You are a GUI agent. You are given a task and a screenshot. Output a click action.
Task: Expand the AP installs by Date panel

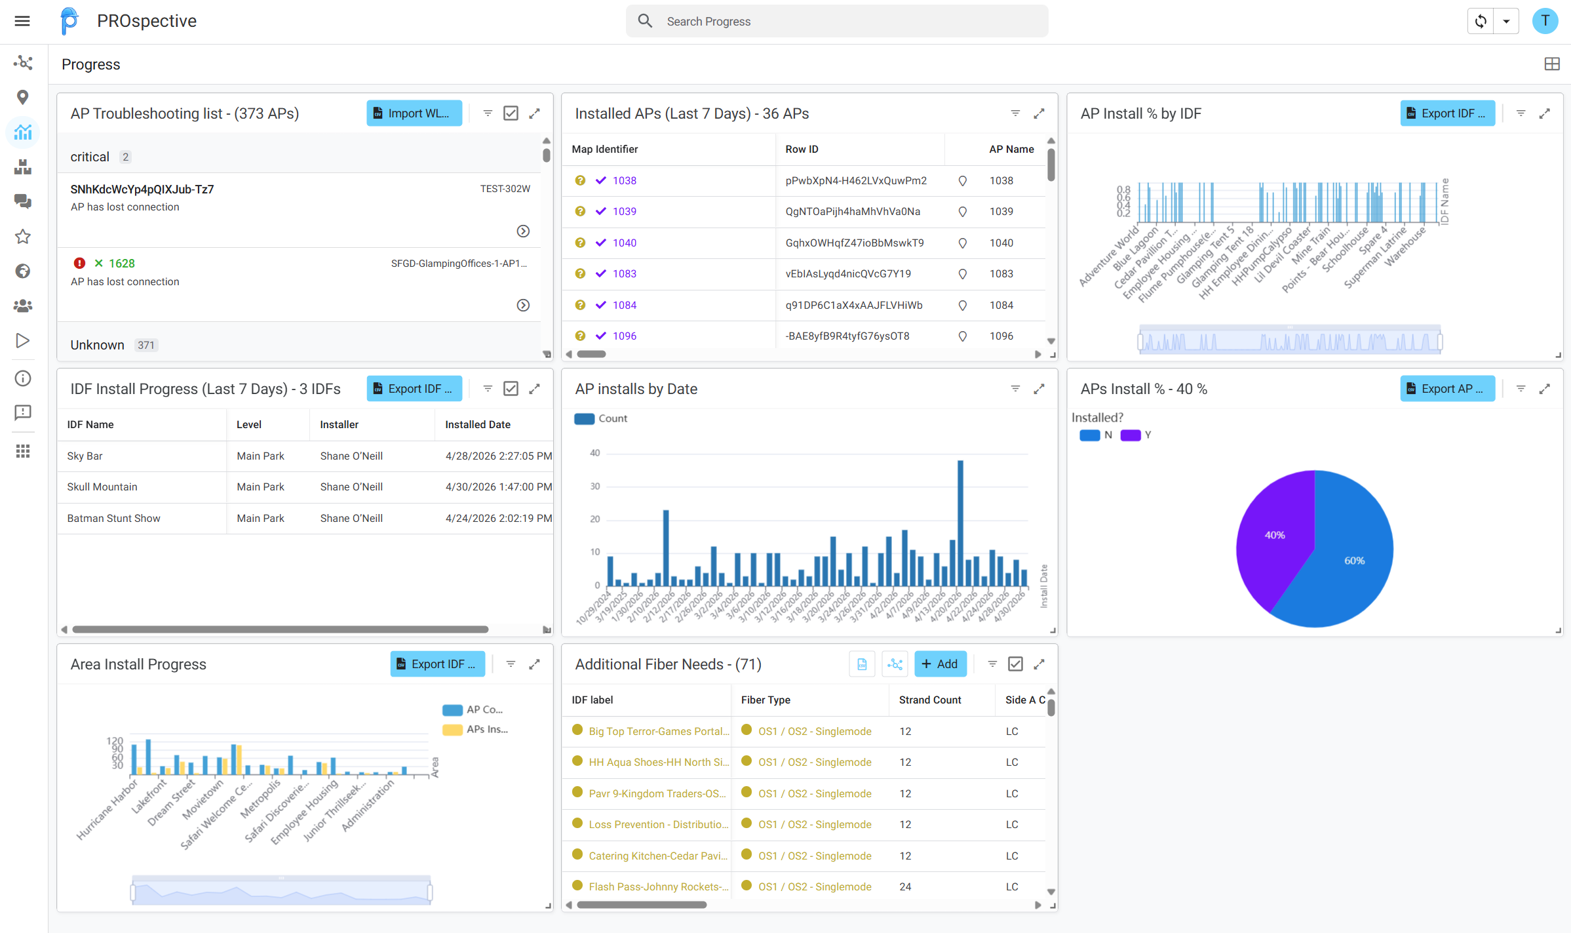pyautogui.click(x=1039, y=389)
